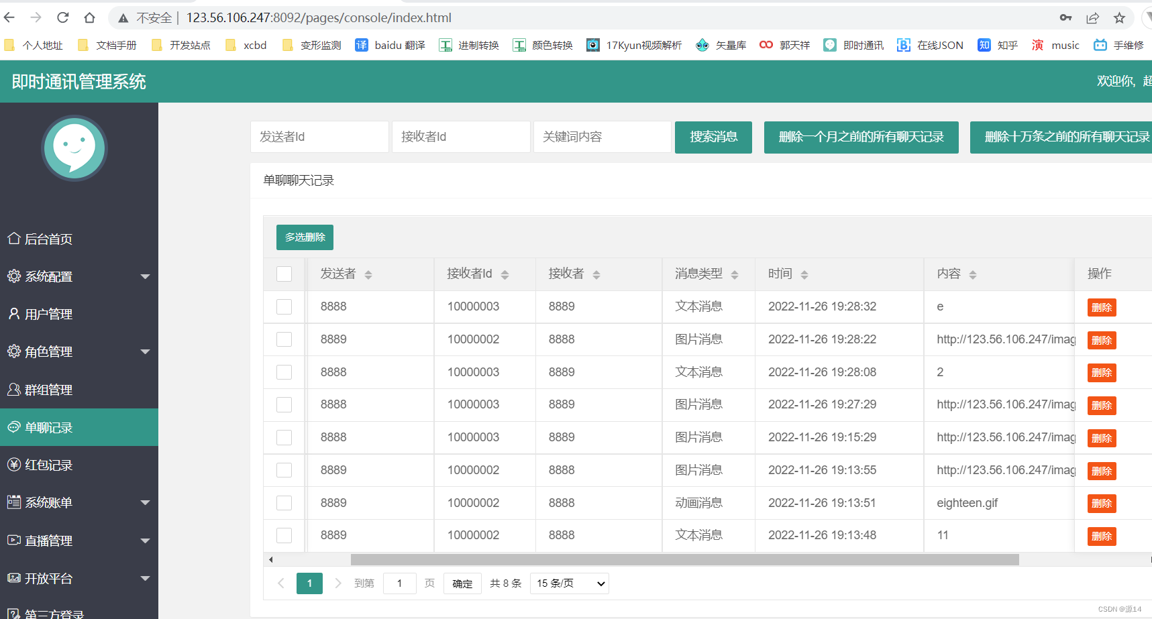
Task: Open the xcbd bookmark folder
Action: click(x=246, y=45)
